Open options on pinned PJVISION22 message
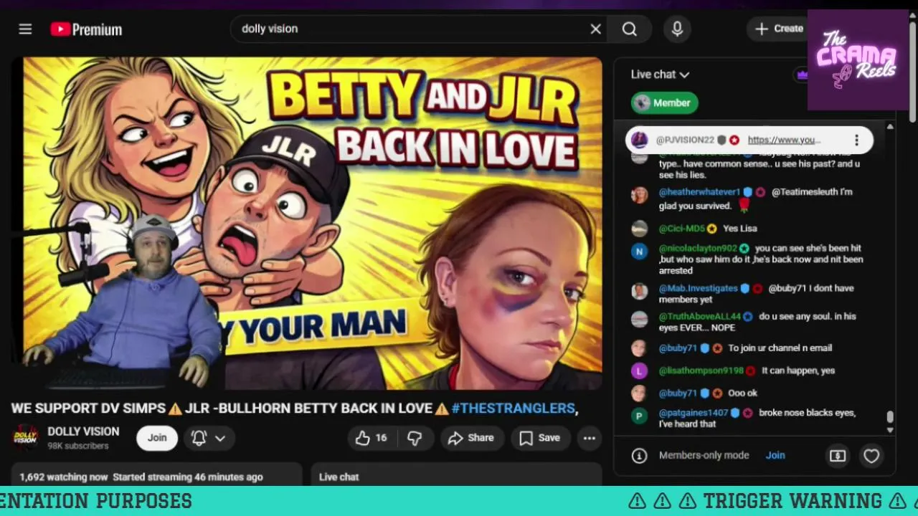918x516 pixels. click(x=856, y=140)
